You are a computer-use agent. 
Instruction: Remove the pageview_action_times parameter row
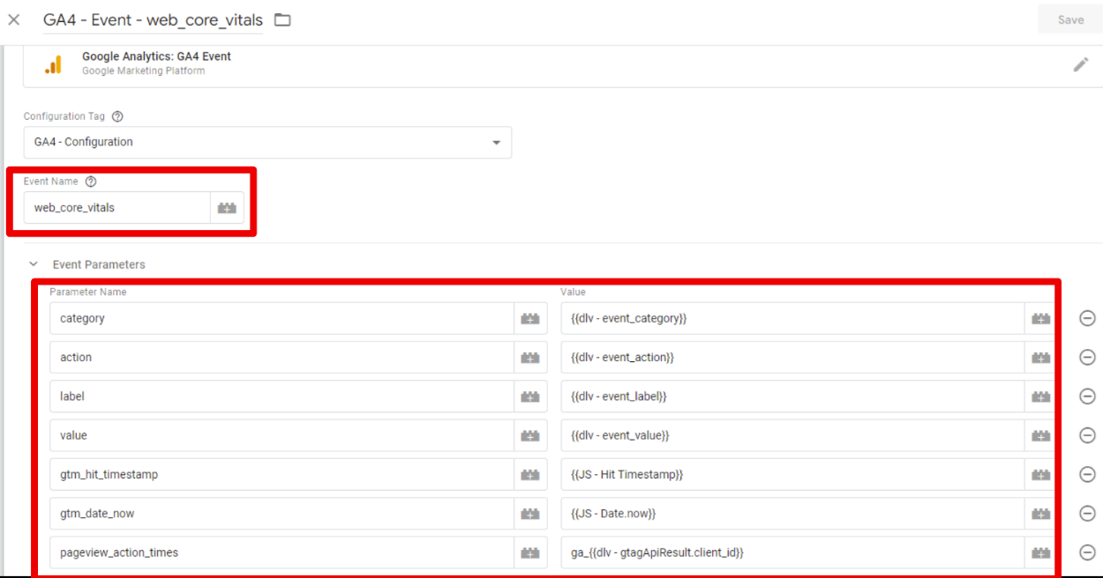1087,552
